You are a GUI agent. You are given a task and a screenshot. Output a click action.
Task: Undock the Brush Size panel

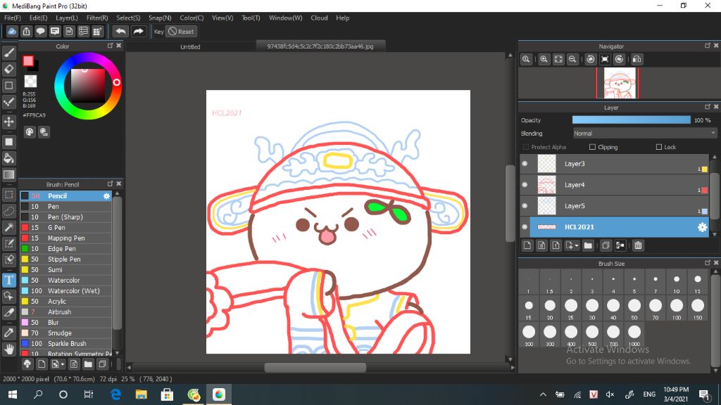pos(707,263)
